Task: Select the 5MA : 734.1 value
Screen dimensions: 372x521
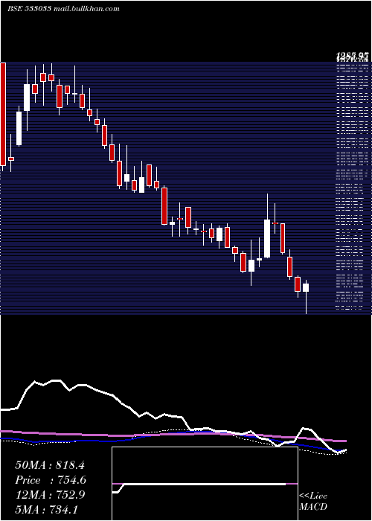Action: tap(46, 509)
